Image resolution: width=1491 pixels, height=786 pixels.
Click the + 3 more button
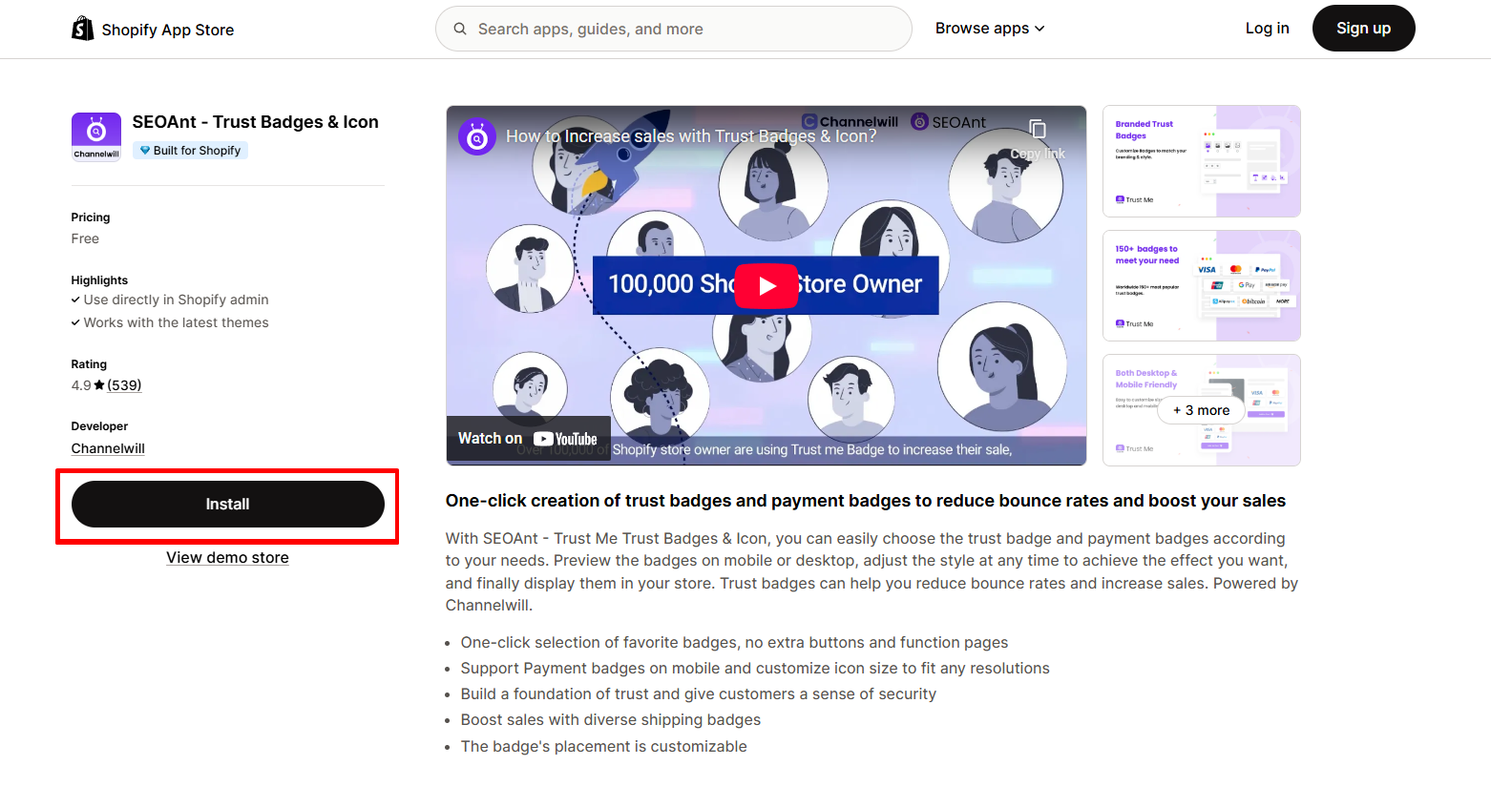coord(1201,410)
